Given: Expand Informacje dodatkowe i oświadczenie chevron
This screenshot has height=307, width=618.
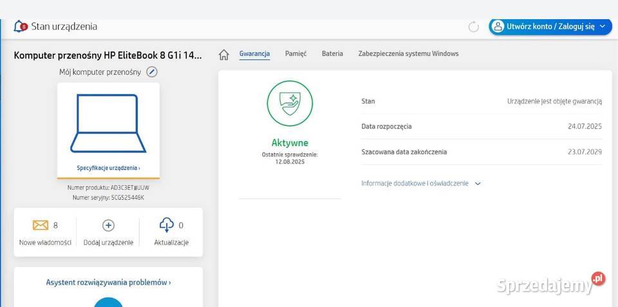Looking at the screenshot, I should [478, 183].
